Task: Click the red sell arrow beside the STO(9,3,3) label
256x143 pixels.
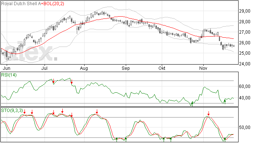Action: [x=24, y=112]
